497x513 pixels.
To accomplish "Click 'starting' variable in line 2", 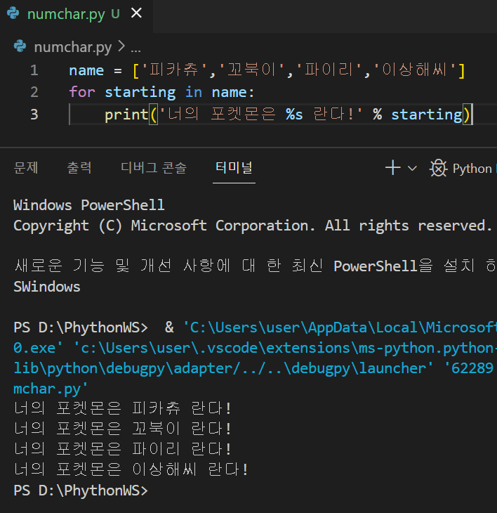I will (140, 92).
